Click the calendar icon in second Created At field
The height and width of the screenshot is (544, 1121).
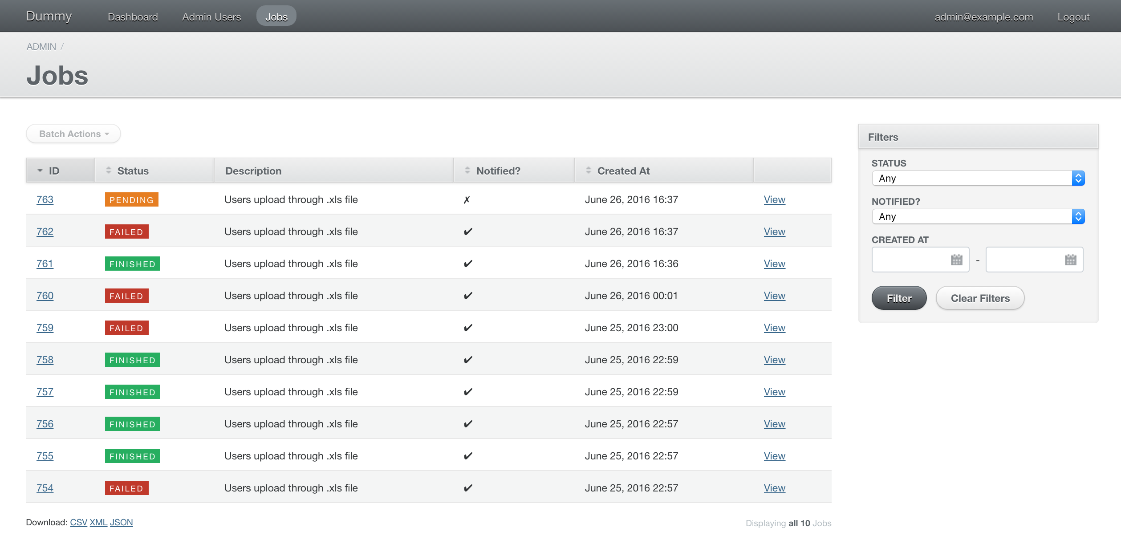pos(1070,260)
